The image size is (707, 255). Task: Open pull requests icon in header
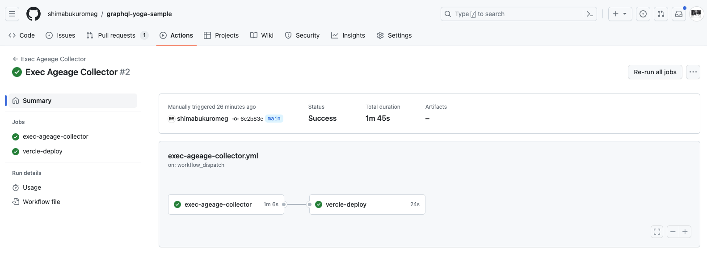661,14
